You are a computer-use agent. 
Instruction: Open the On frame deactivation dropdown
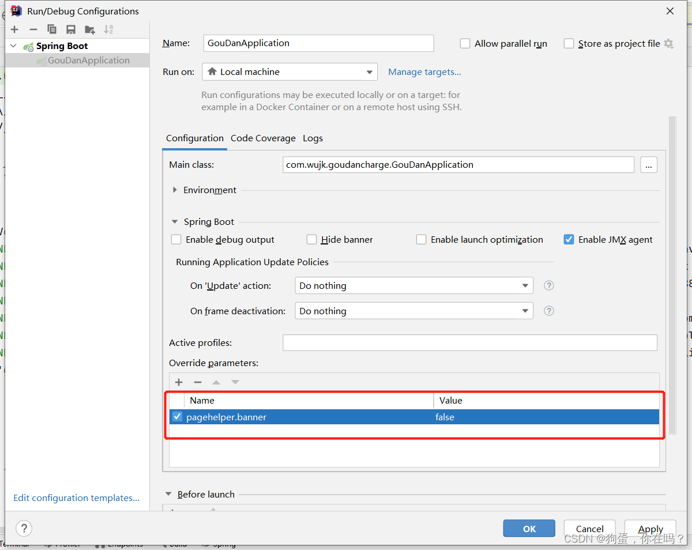pos(525,311)
